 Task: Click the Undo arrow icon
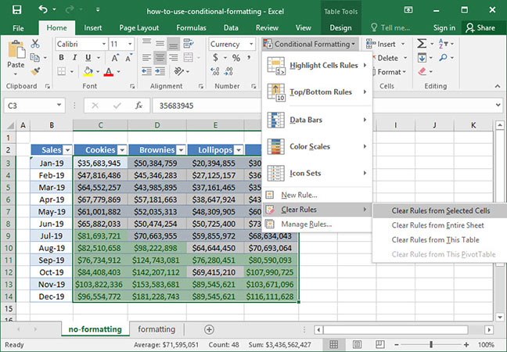[x=43, y=9]
